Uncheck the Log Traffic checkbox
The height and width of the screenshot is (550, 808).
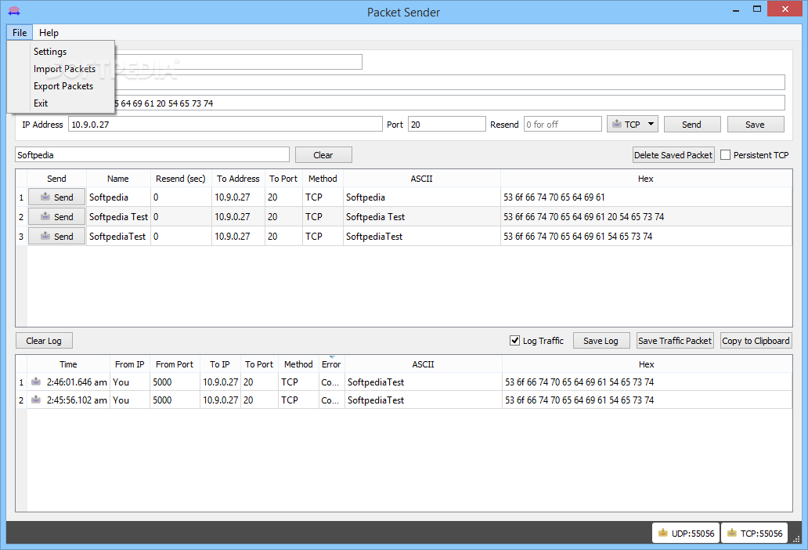point(515,341)
